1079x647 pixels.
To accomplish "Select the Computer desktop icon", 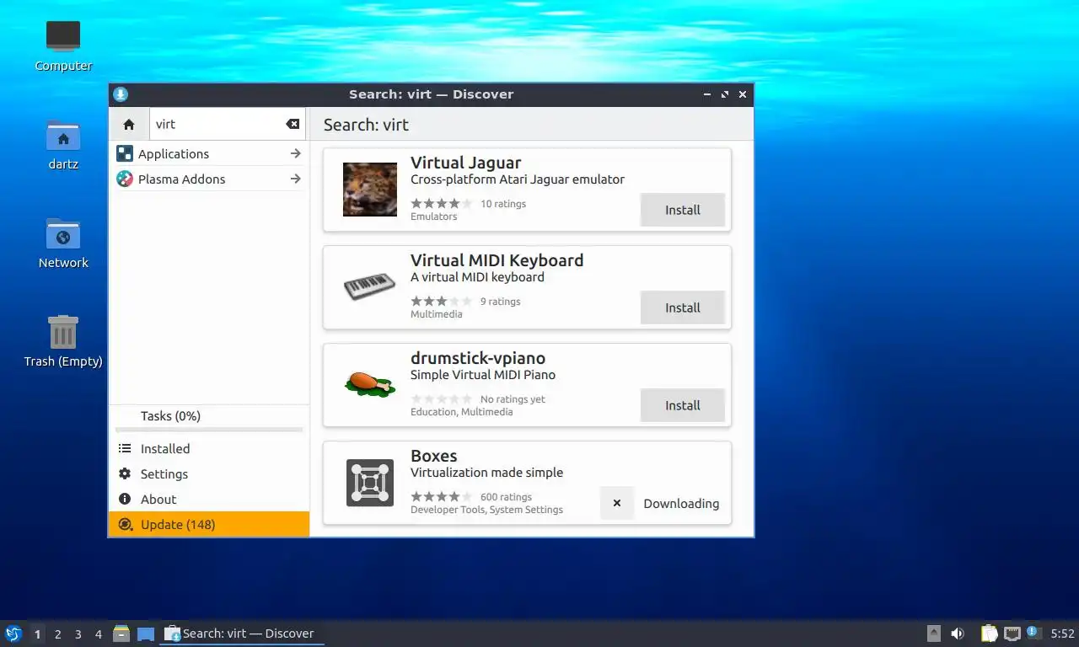I will point(63,45).
